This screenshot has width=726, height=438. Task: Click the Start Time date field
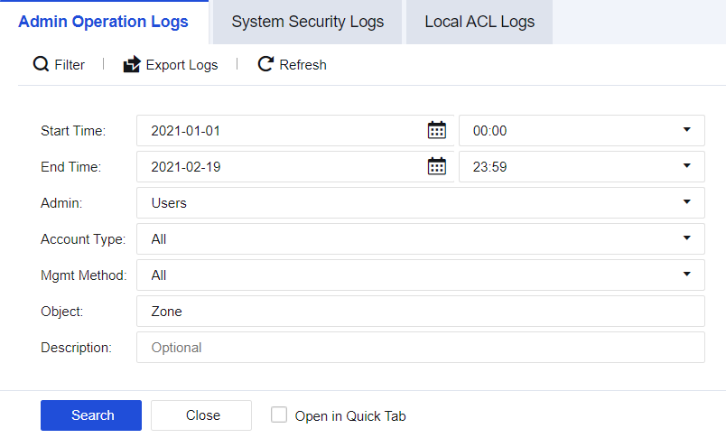coord(280,130)
